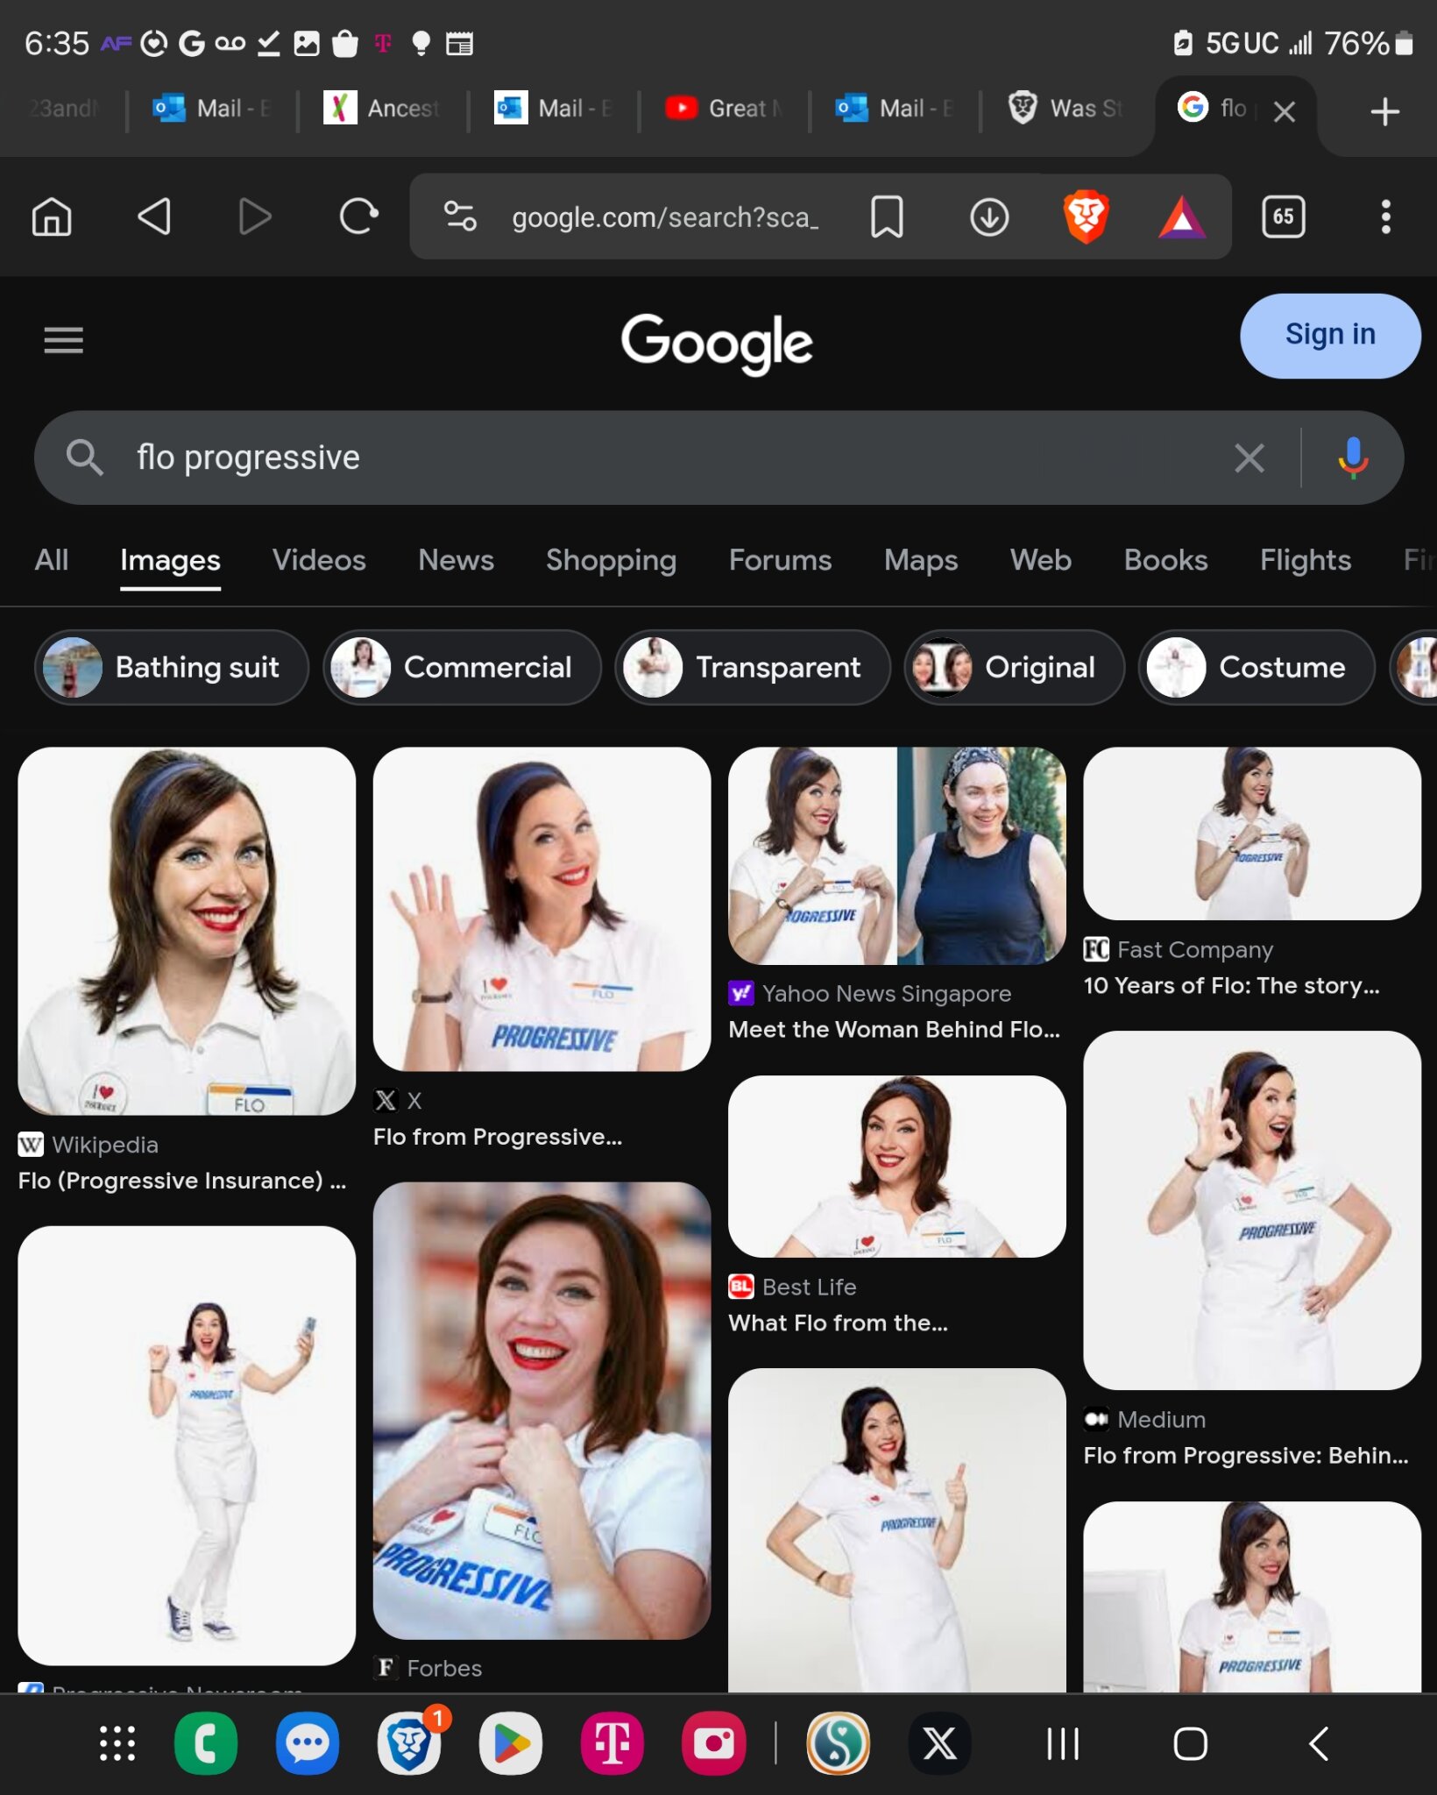Select the Flights search tab
The width and height of the screenshot is (1437, 1795).
[1305, 560]
